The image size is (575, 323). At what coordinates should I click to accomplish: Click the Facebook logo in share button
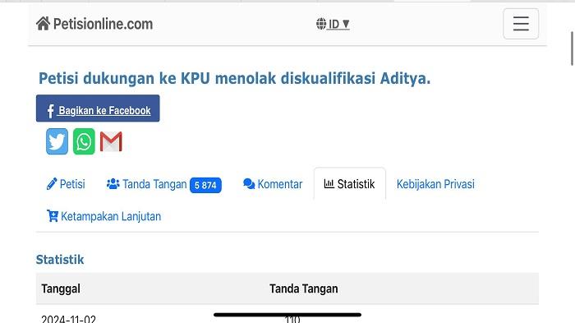click(51, 111)
